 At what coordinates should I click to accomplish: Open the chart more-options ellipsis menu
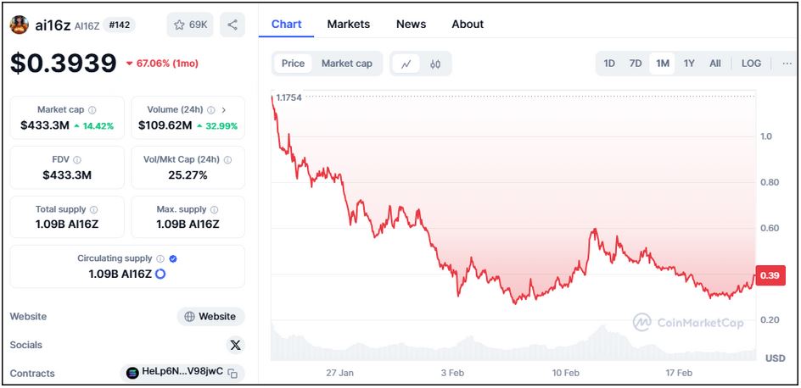coord(787,64)
